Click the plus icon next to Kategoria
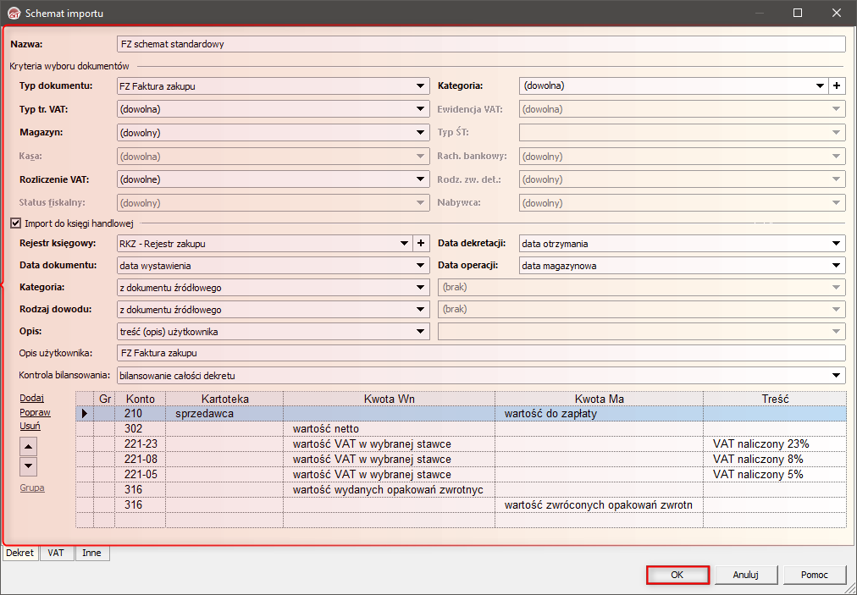The image size is (857, 595). (837, 85)
